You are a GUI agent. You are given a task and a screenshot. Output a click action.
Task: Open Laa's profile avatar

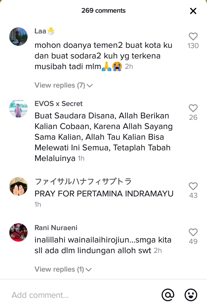tap(18, 37)
